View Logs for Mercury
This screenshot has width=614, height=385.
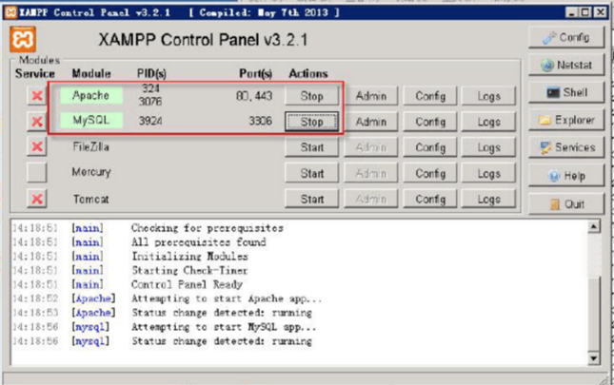(488, 174)
